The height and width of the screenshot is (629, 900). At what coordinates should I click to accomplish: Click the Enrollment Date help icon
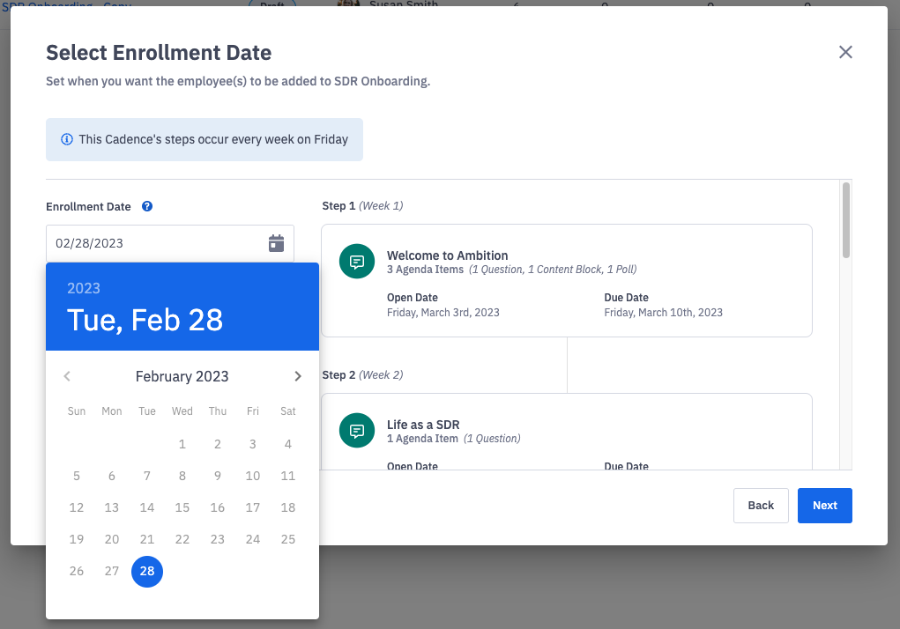point(147,206)
